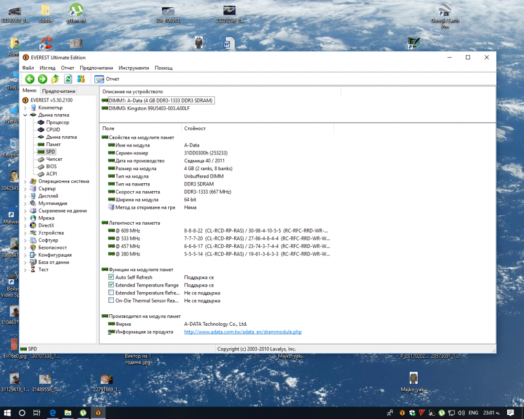
Task: Click the Конфигурация icon in tree
Action: pyautogui.click(x=32, y=255)
